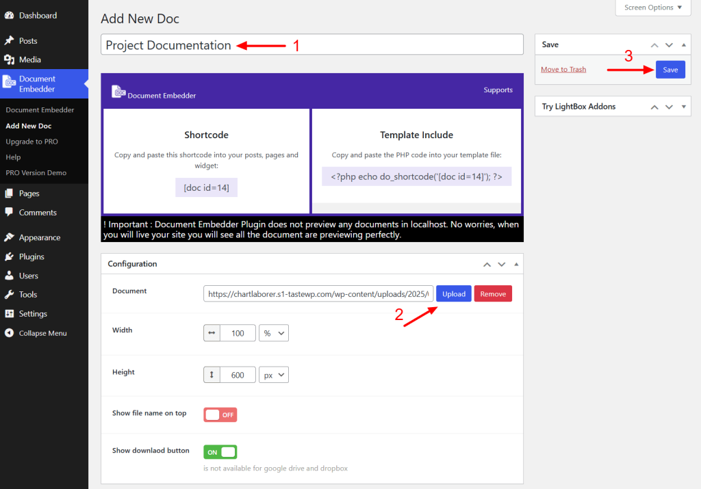Collapse the Configuration panel with triangle toggle

coord(516,264)
